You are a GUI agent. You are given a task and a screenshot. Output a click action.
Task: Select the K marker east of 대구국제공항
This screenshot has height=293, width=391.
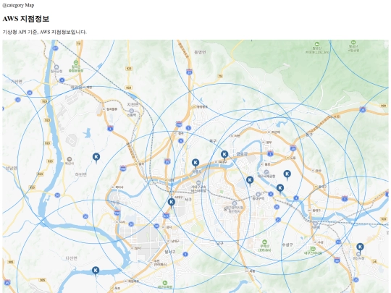(x=287, y=174)
